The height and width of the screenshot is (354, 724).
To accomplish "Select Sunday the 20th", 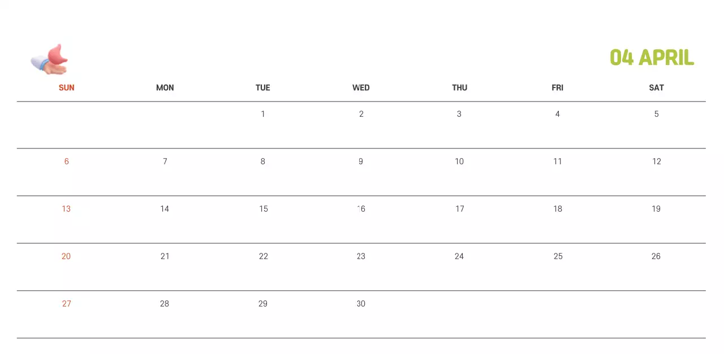I will (x=66, y=256).
